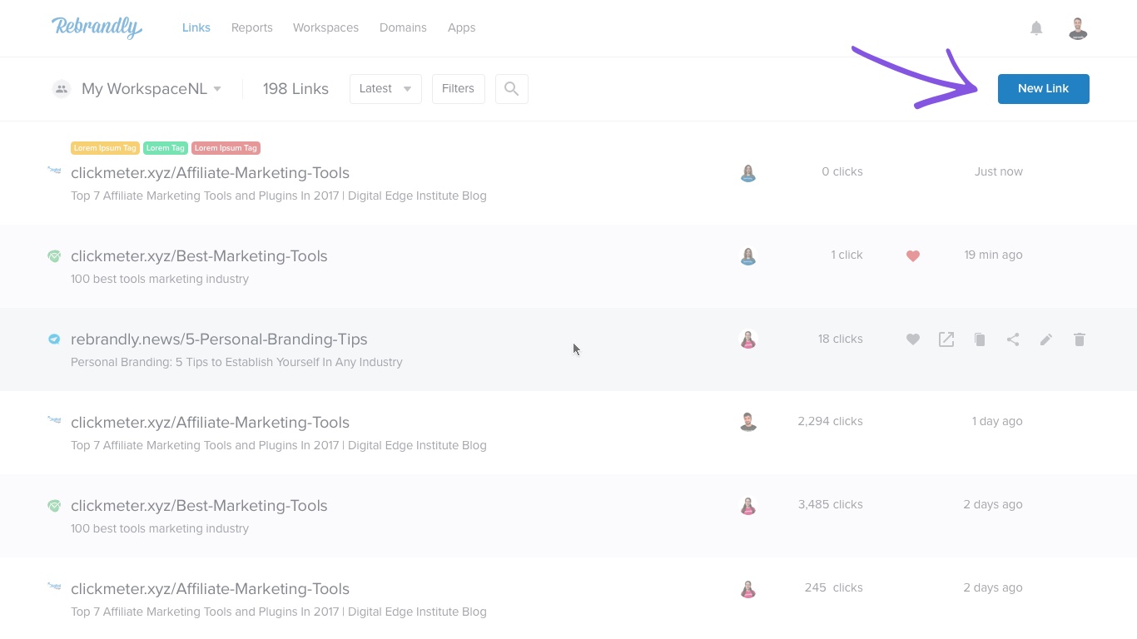Click creator avatar on the 245 clicks row
This screenshot has height=639, width=1137.
(x=748, y=589)
